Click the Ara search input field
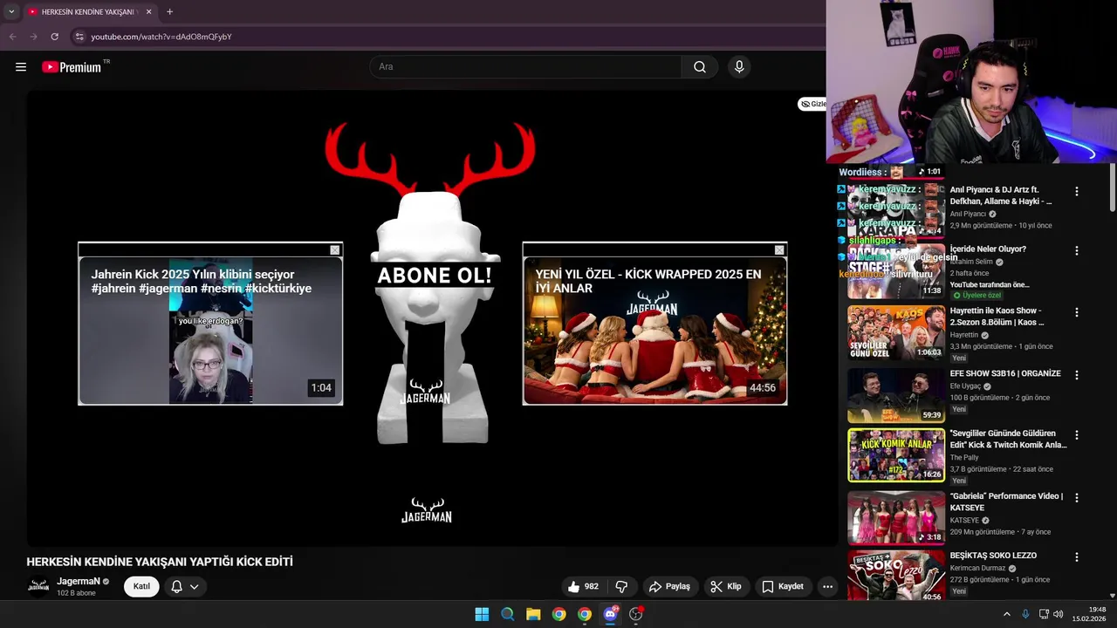This screenshot has height=628, width=1117. pyautogui.click(x=525, y=67)
